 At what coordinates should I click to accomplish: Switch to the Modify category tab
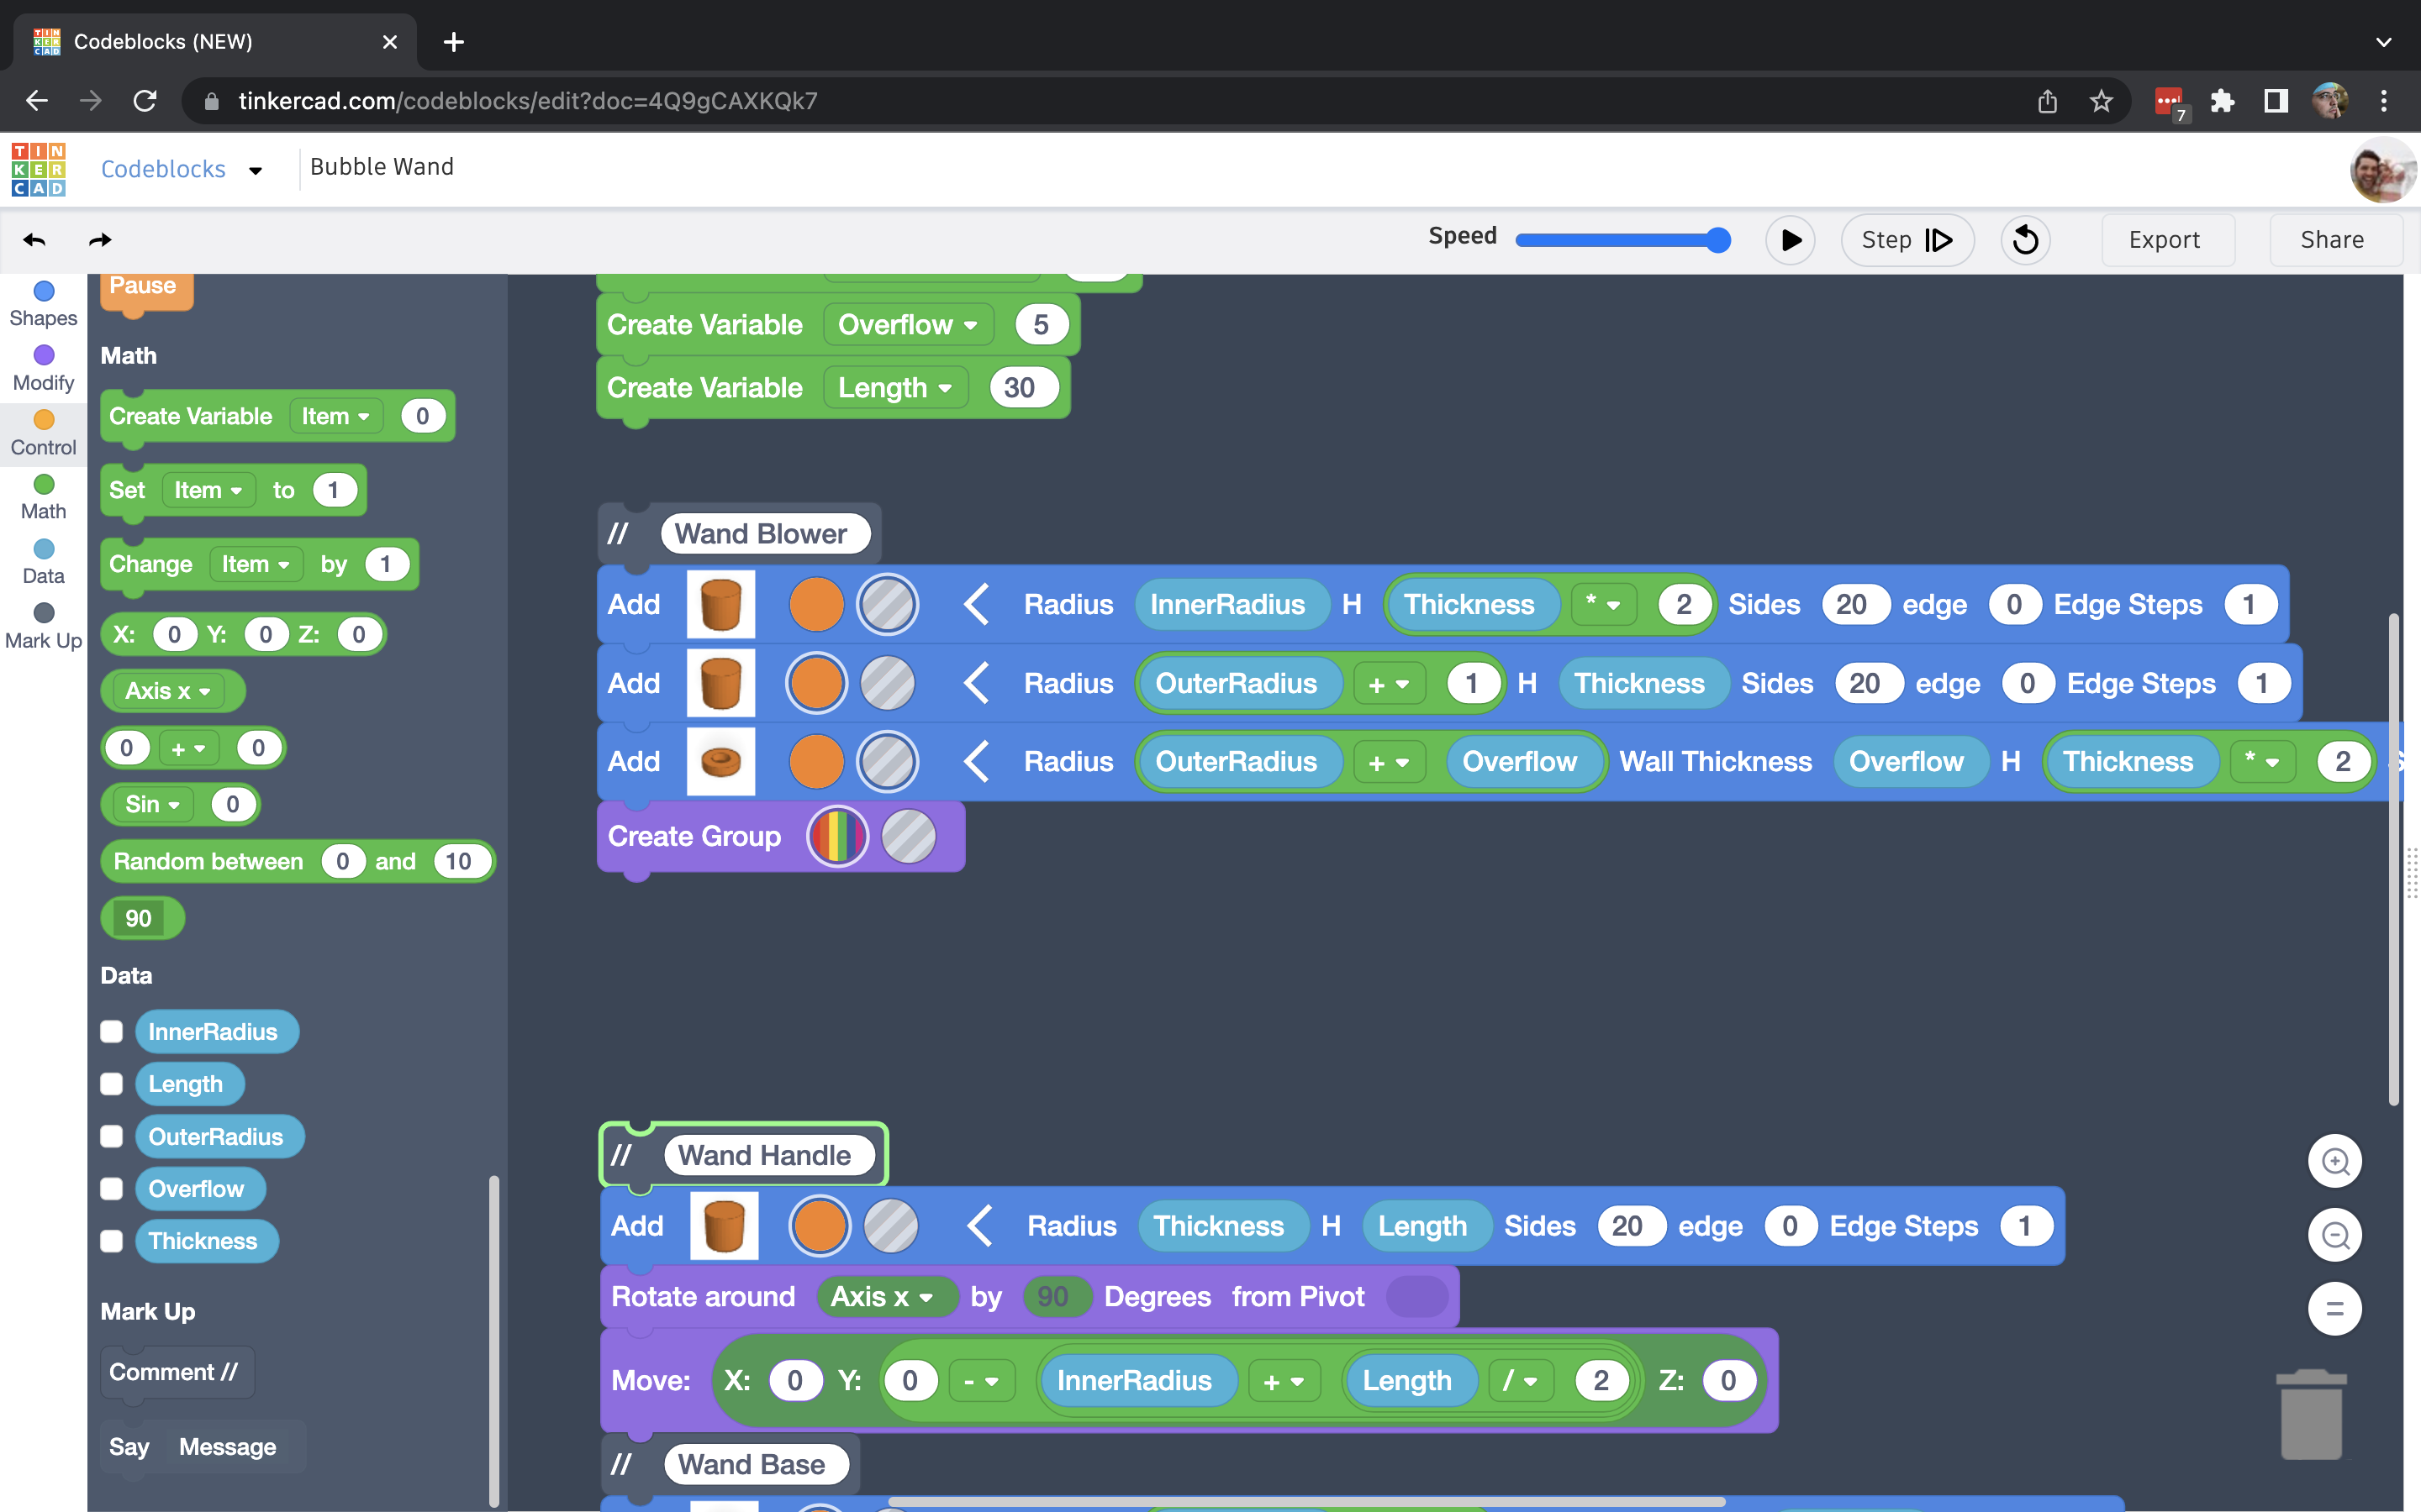(43, 369)
